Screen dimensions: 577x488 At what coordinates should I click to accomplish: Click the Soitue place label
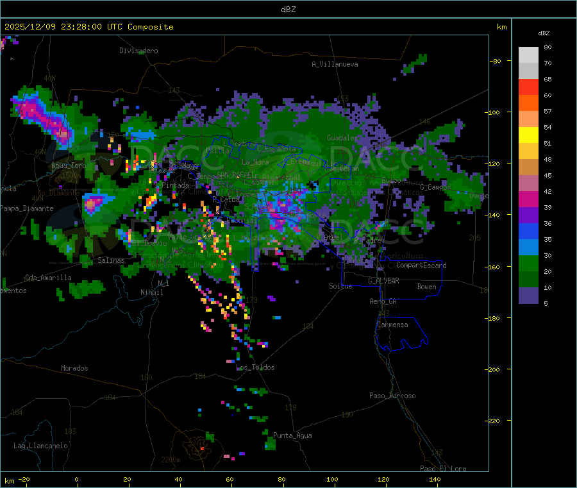pyautogui.click(x=340, y=286)
